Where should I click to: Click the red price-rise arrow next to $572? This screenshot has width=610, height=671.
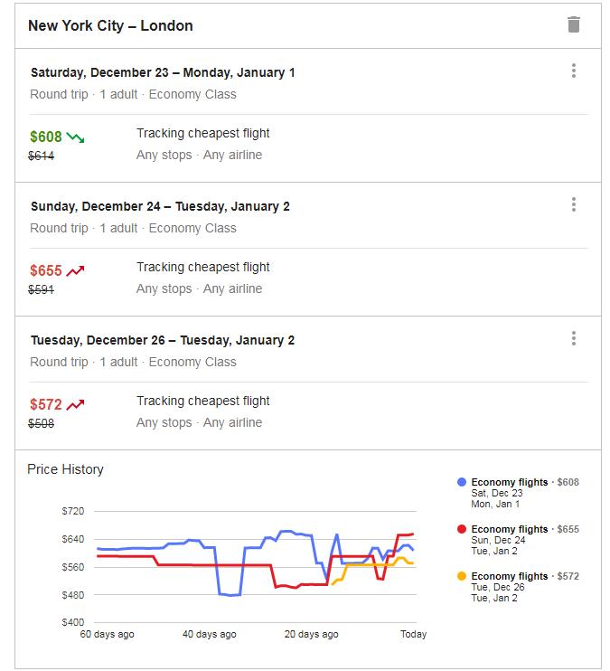tap(76, 405)
